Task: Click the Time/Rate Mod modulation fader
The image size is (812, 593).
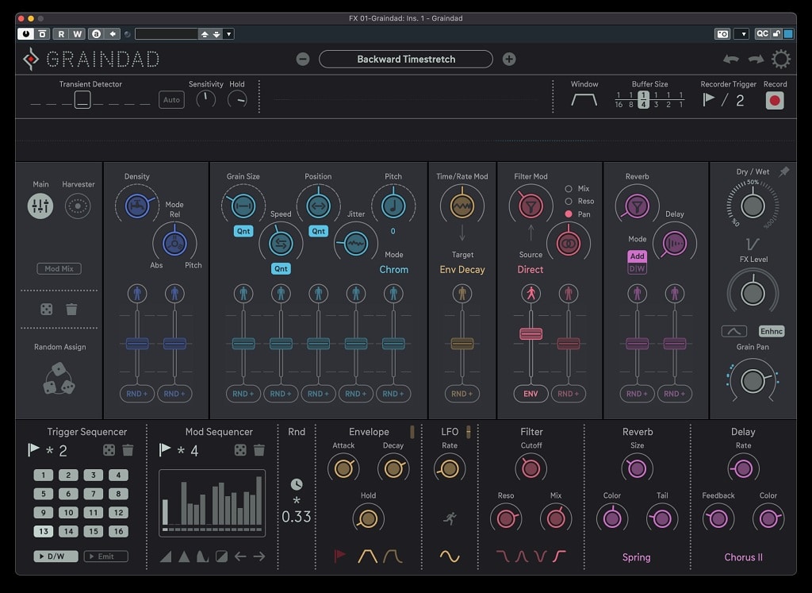Action: coord(462,343)
